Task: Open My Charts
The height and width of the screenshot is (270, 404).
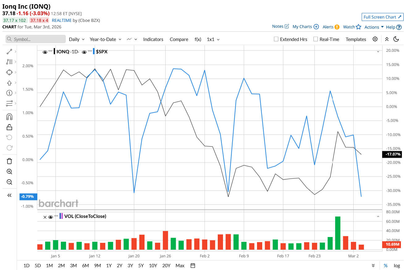Action: pos(305,27)
